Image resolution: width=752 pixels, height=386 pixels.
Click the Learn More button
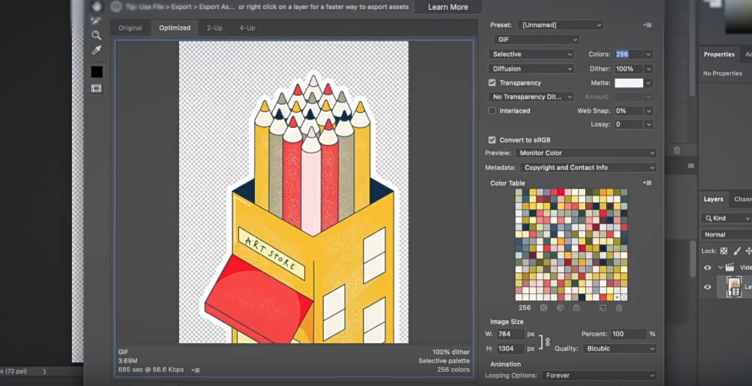(x=448, y=7)
